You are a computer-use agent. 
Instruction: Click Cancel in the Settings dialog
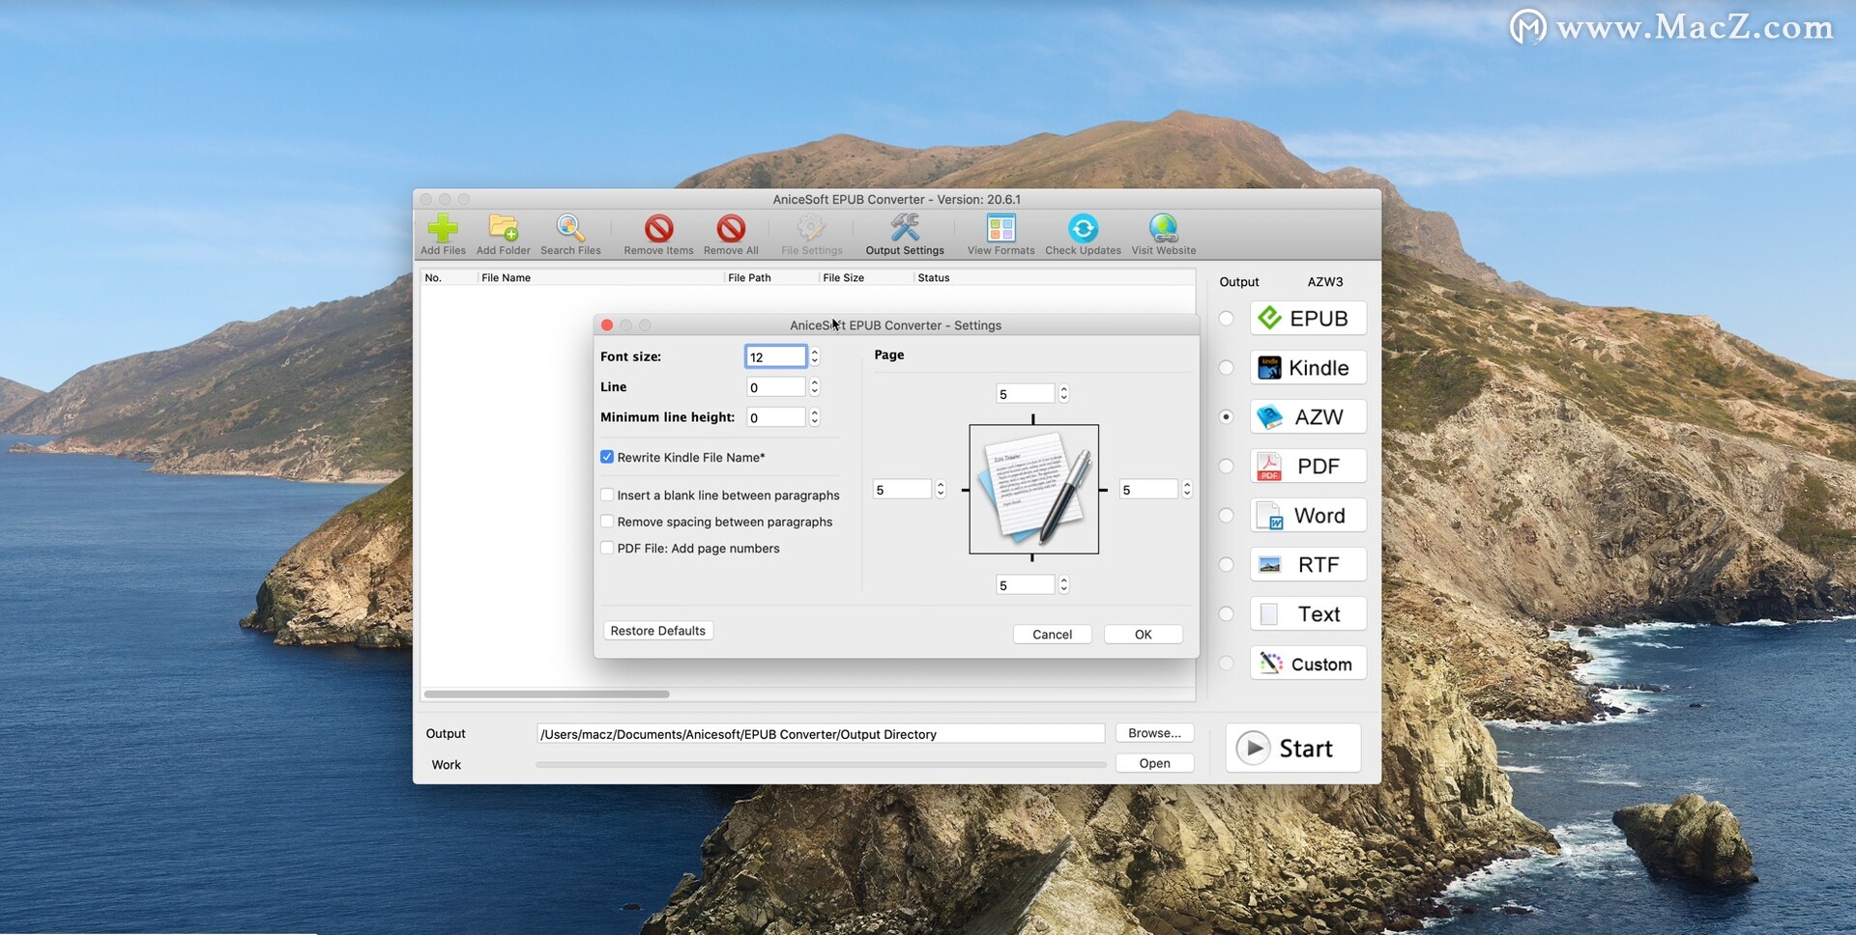(x=1052, y=634)
